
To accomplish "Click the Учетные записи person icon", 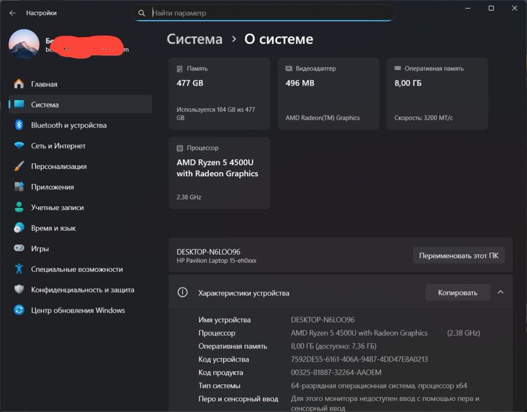I will [x=19, y=207].
